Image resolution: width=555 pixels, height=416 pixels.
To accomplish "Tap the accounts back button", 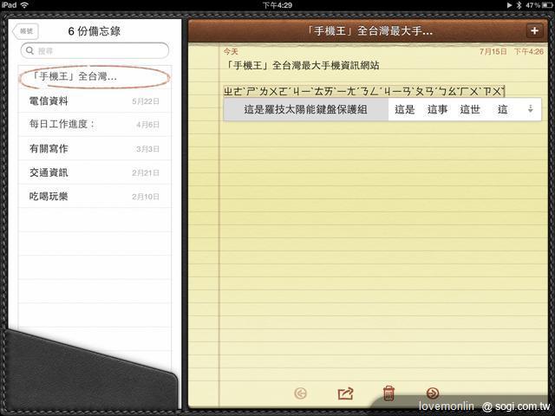I will tap(25, 31).
